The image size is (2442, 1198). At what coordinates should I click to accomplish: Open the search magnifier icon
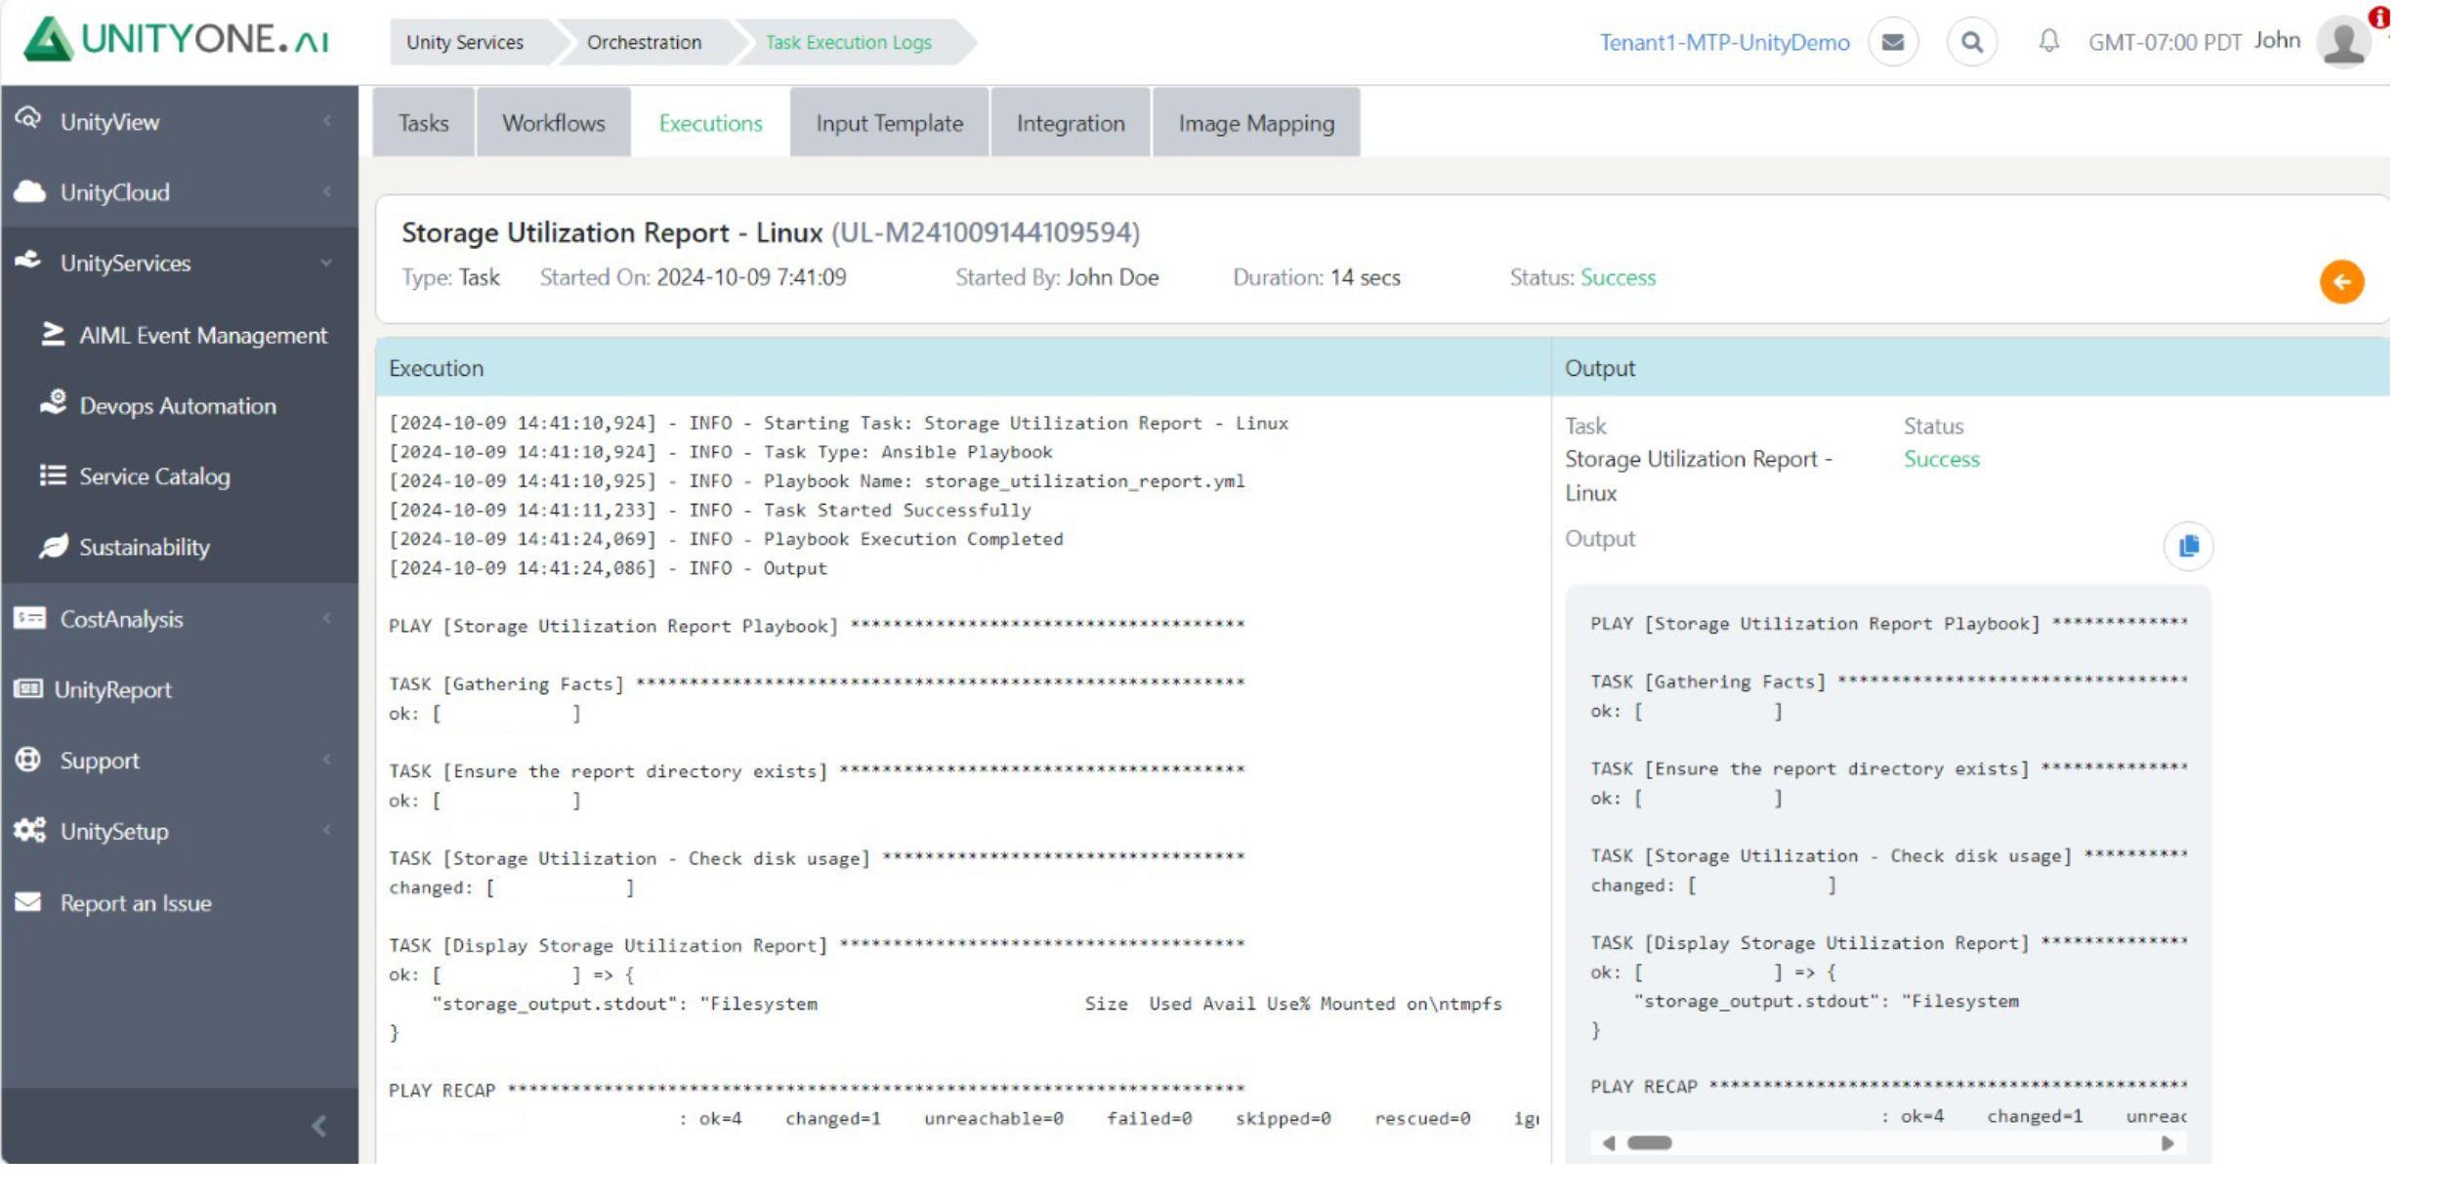pyautogui.click(x=1972, y=42)
